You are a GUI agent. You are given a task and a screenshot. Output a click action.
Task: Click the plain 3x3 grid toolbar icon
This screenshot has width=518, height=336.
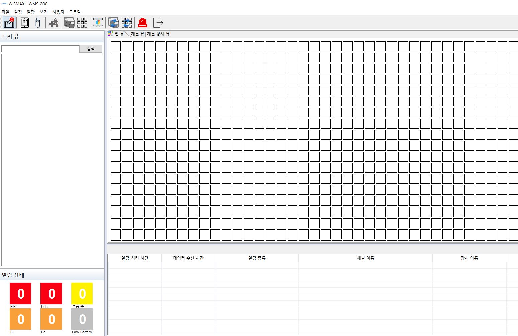82,23
